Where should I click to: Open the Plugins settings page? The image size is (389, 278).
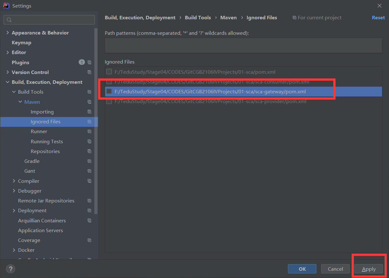20,62
